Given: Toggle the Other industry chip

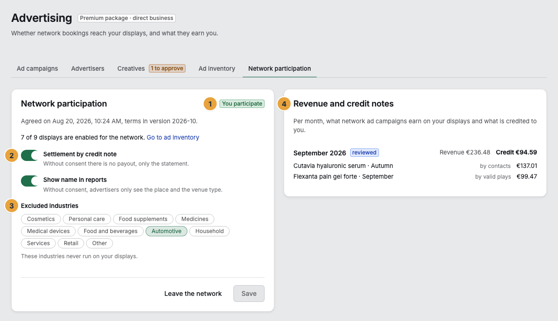Looking at the screenshot, I should coord(100,243).
